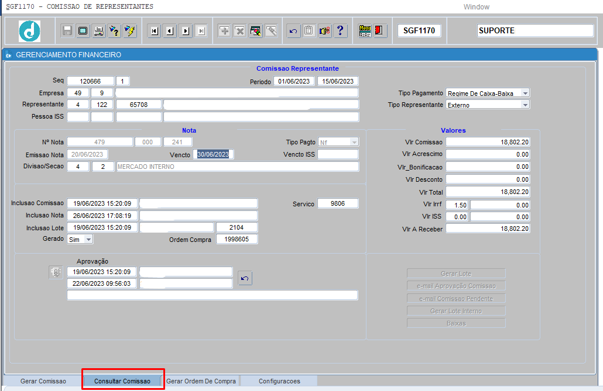The width and height of the screenshot is (603, 391).
Task: Click the undo arrow toolbar icon
Action: 293,31
